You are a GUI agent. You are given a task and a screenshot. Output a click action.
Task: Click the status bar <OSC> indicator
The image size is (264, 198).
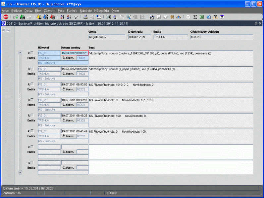[x=112, y=193]
